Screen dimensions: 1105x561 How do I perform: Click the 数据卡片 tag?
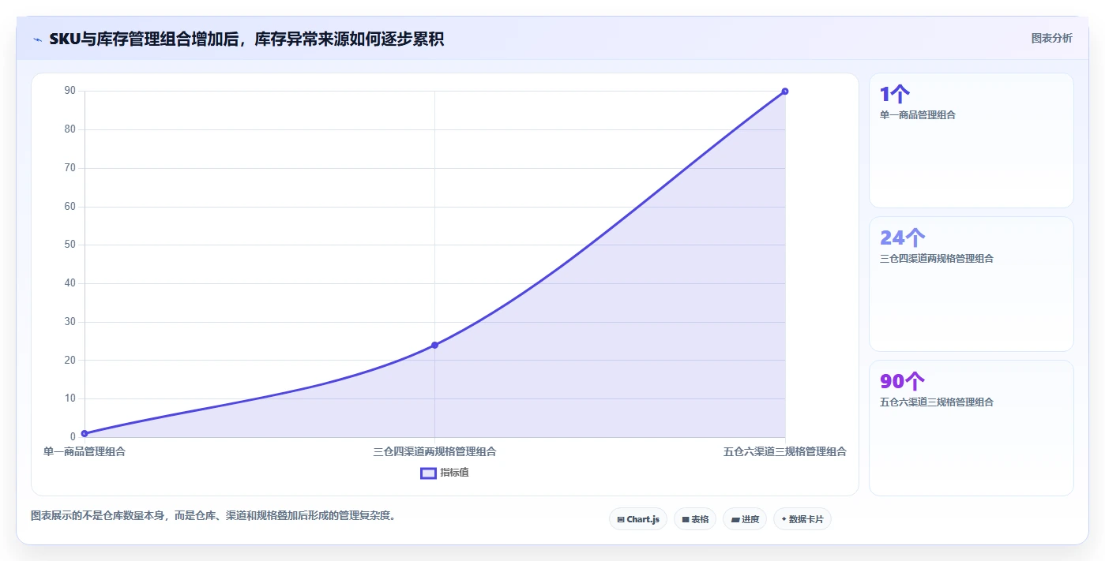(x=802, y=519)
